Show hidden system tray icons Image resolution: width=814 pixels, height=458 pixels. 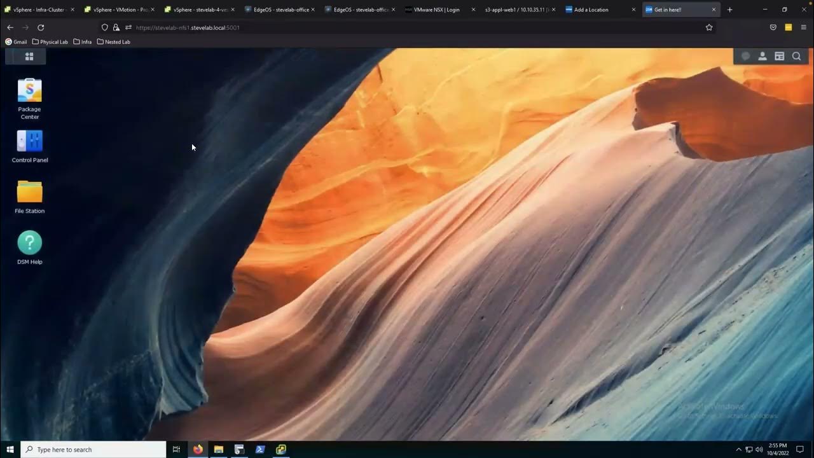coord(738,450)
